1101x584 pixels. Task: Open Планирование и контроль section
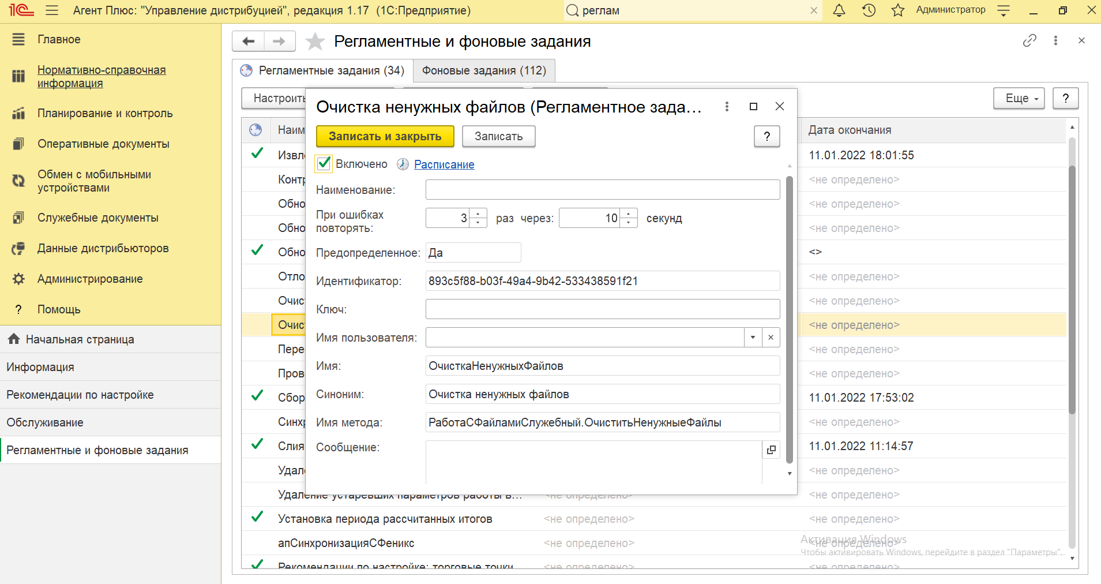point(111,113)
